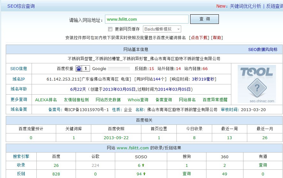283x178 pixels.
Task: Toggle the 更新网页缓存 checkbox
Action: pos(110,29)
